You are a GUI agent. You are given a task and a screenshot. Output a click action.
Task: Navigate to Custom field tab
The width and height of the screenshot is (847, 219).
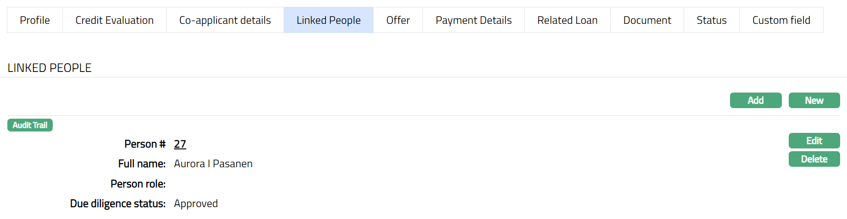coord(781,20)
